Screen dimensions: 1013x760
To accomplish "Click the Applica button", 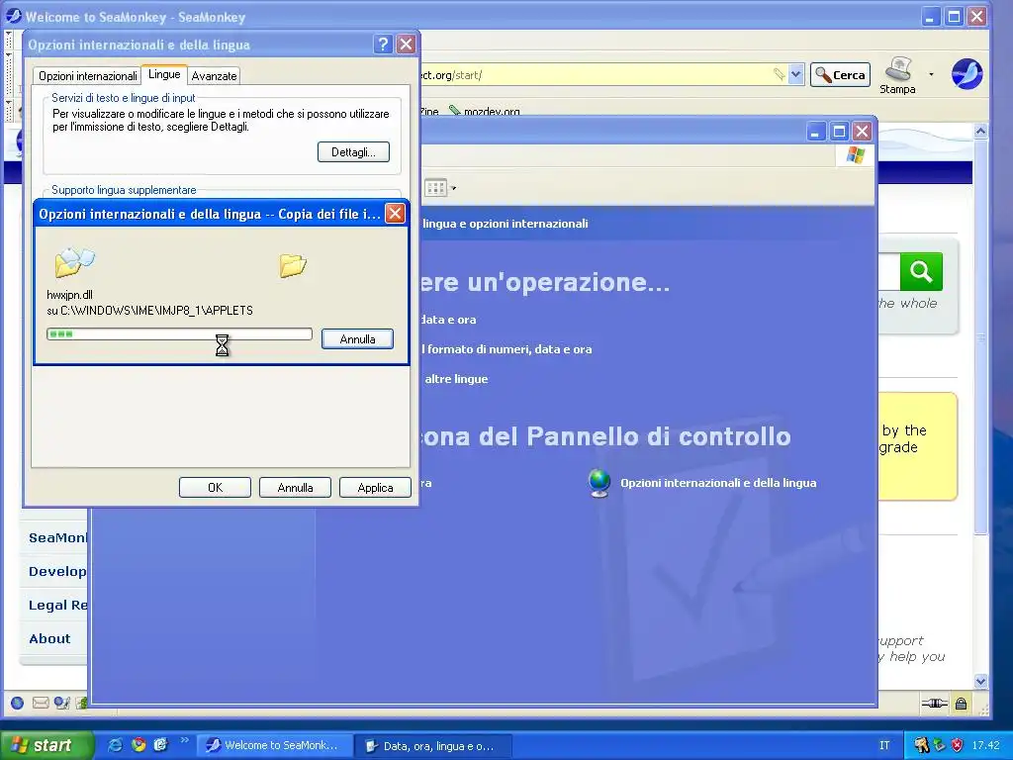I will click(x=375, y=487).
